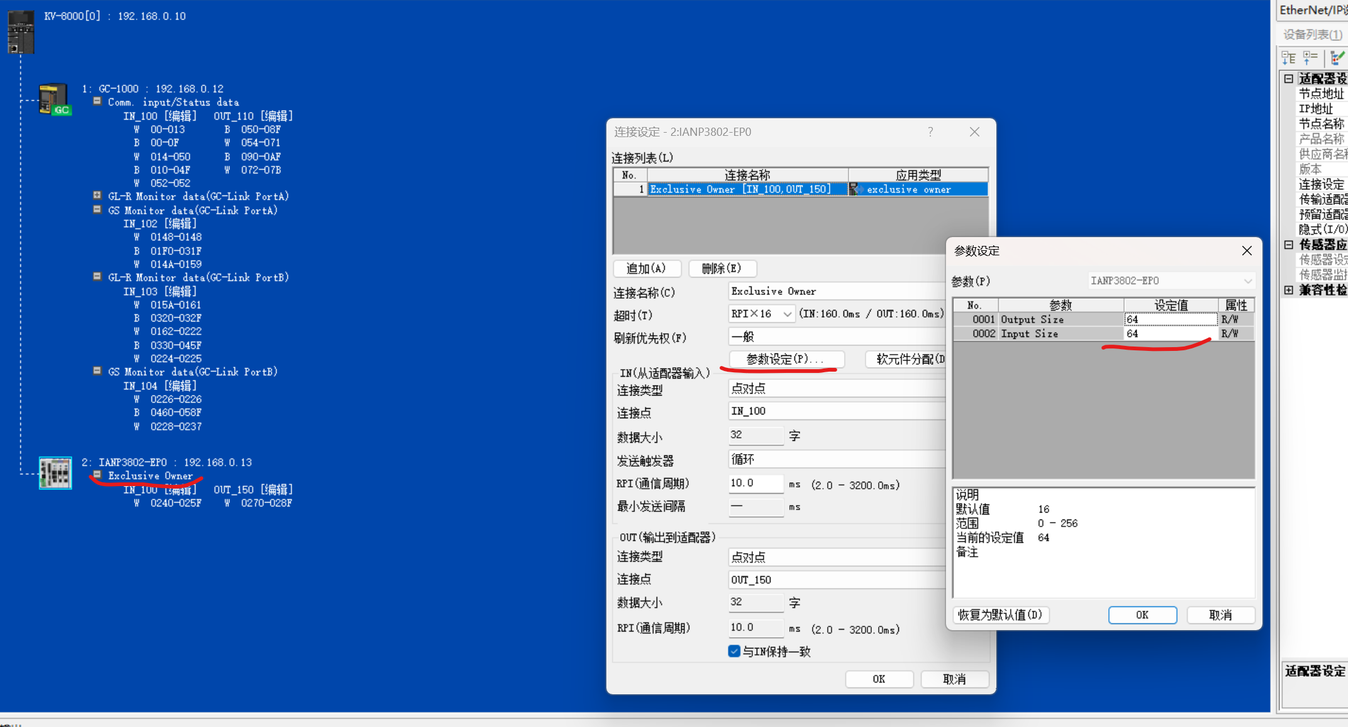This screenshot has height=727, width=1348.
Task: Click the exclusive owner application type icon
Action: tap(855, 189)
